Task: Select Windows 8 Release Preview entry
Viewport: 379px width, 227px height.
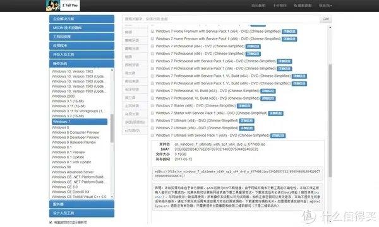Action: point(74,143)
